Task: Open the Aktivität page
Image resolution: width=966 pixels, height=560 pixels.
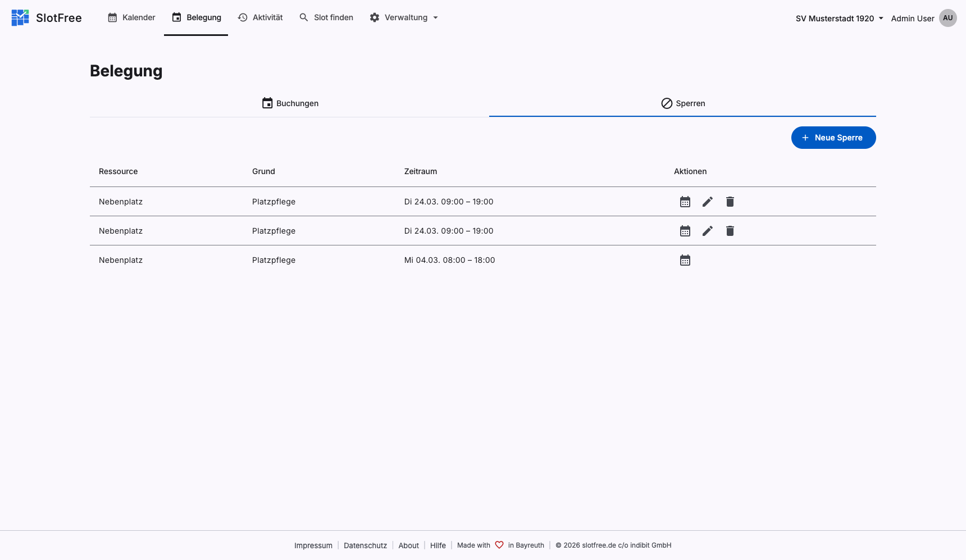Action: tap(261, 17)
